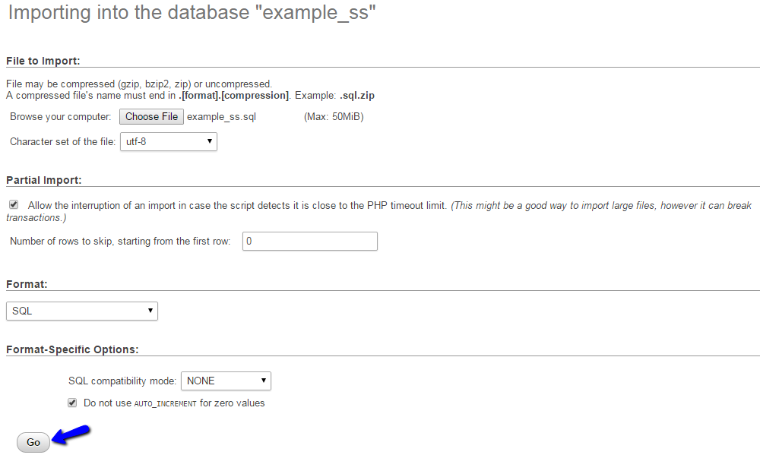Expand the Format selector arrow
The width and height of the screenshot is (760, 455).
point(150,311)
